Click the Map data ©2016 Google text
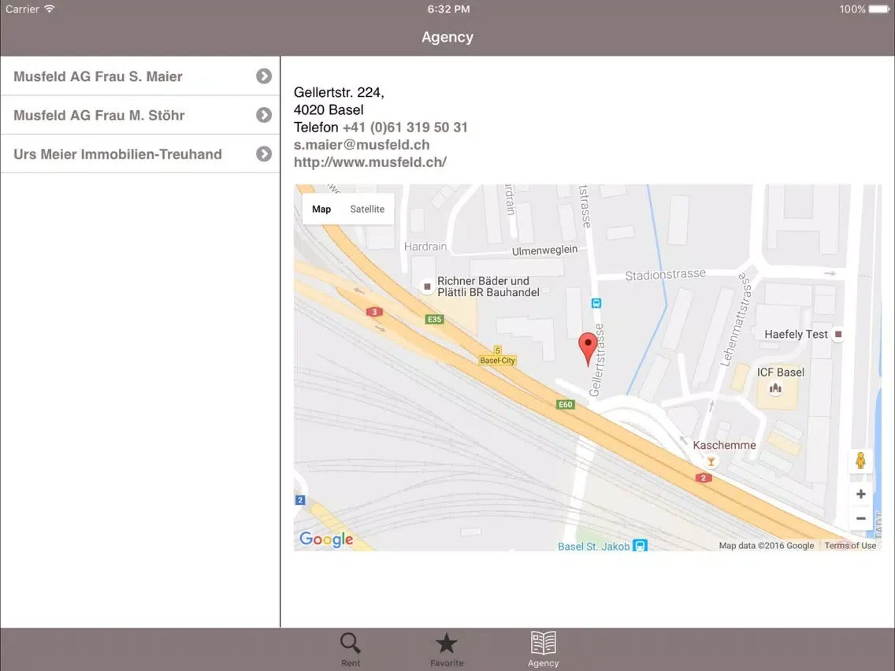 pos(766,546)
